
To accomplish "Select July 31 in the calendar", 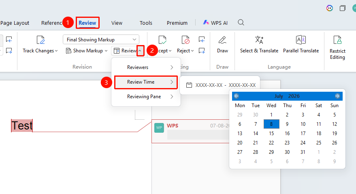I will pos(303,152).
